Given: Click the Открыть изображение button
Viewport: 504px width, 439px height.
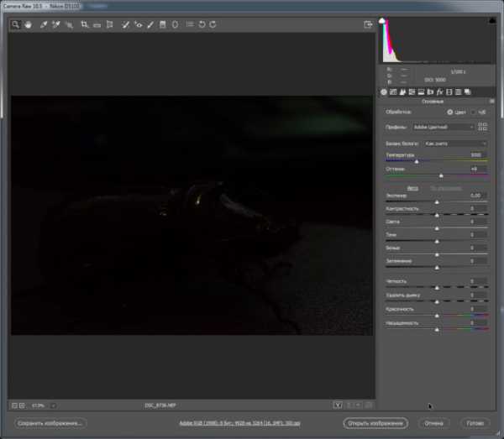Looking at the screenshot, I should (x=375, y=424).
